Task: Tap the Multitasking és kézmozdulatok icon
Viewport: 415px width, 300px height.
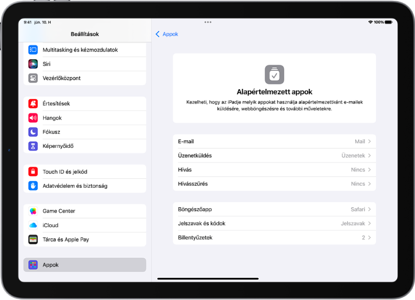Action: [x=33, y=49]
